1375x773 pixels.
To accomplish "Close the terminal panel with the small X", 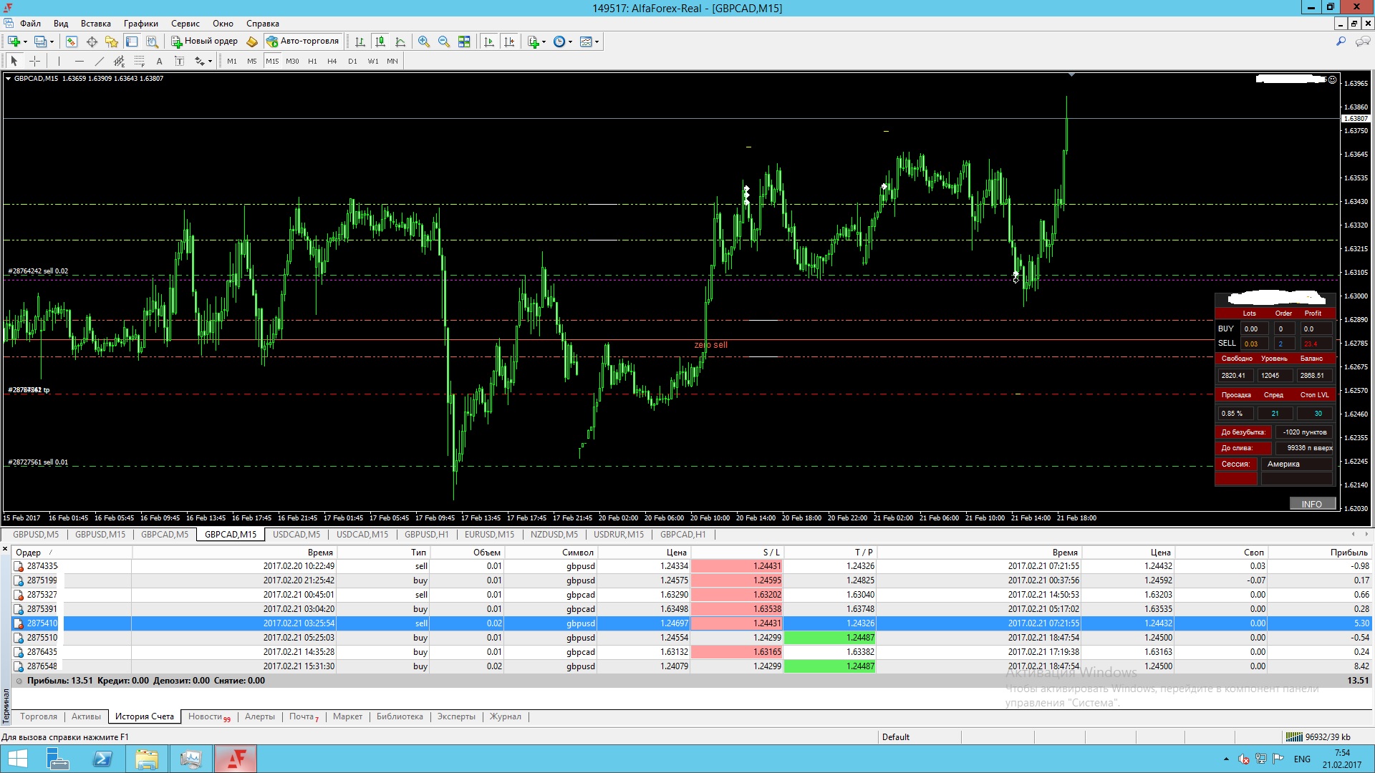I will tap(5, 549).
